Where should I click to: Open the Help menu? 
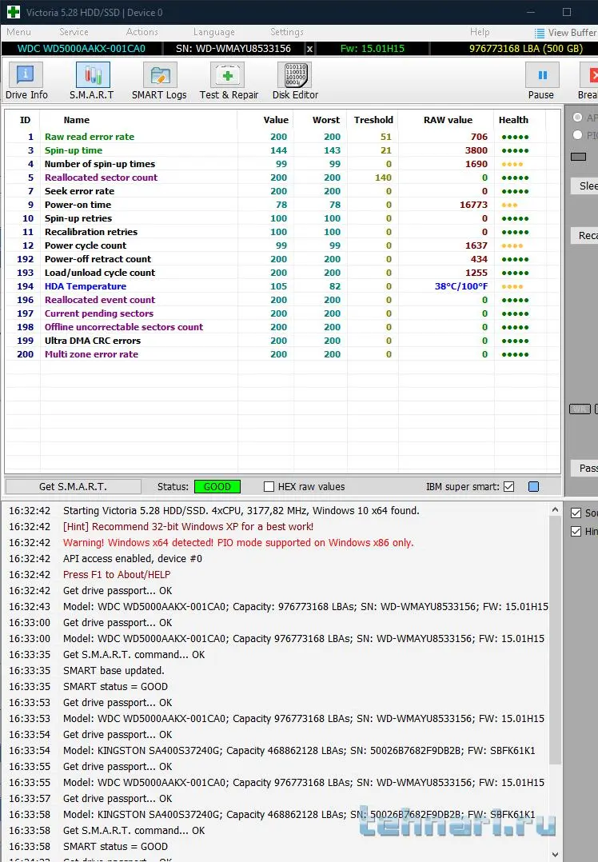coord(480,33)
